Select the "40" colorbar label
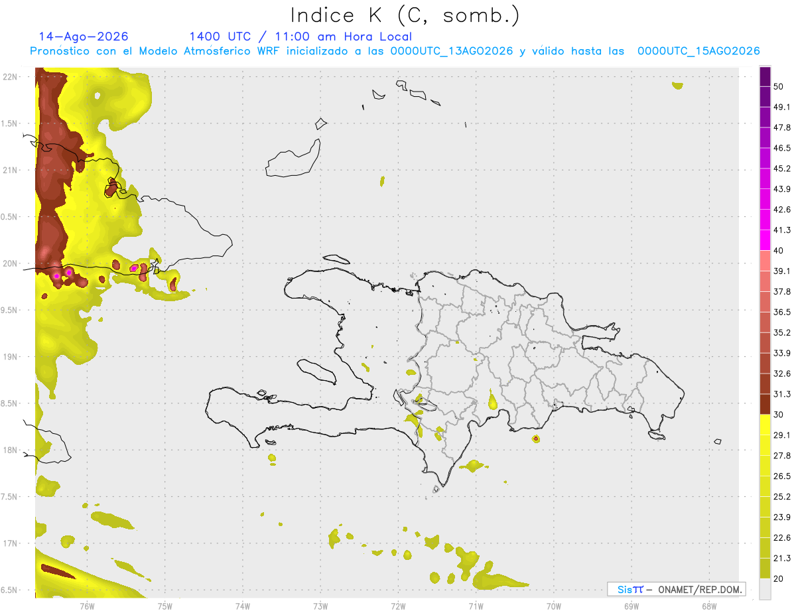This screenshot has width=796, height=615. click(779, 251)
